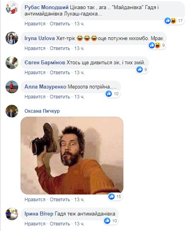
Task: Open Рубас Молодший profile avatar
Action: (x=12, y=8)
